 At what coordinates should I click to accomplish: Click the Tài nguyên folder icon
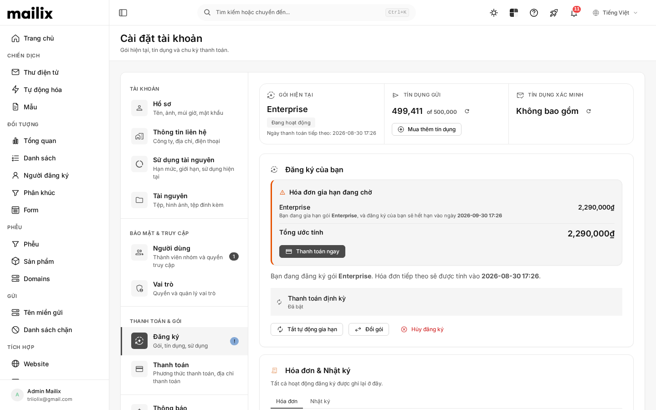pyautogui.click(x=139, y=200)
